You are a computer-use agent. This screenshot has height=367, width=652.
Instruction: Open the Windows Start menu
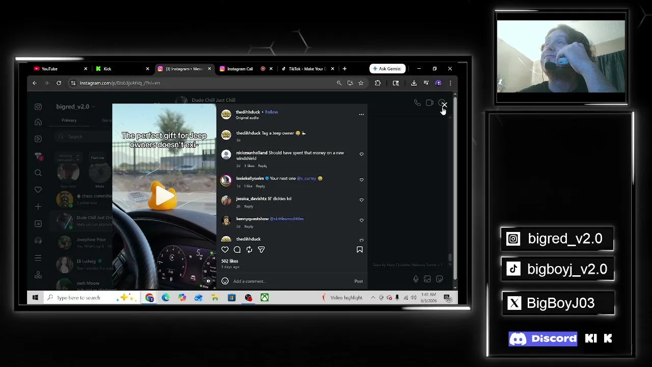point(35,298)
